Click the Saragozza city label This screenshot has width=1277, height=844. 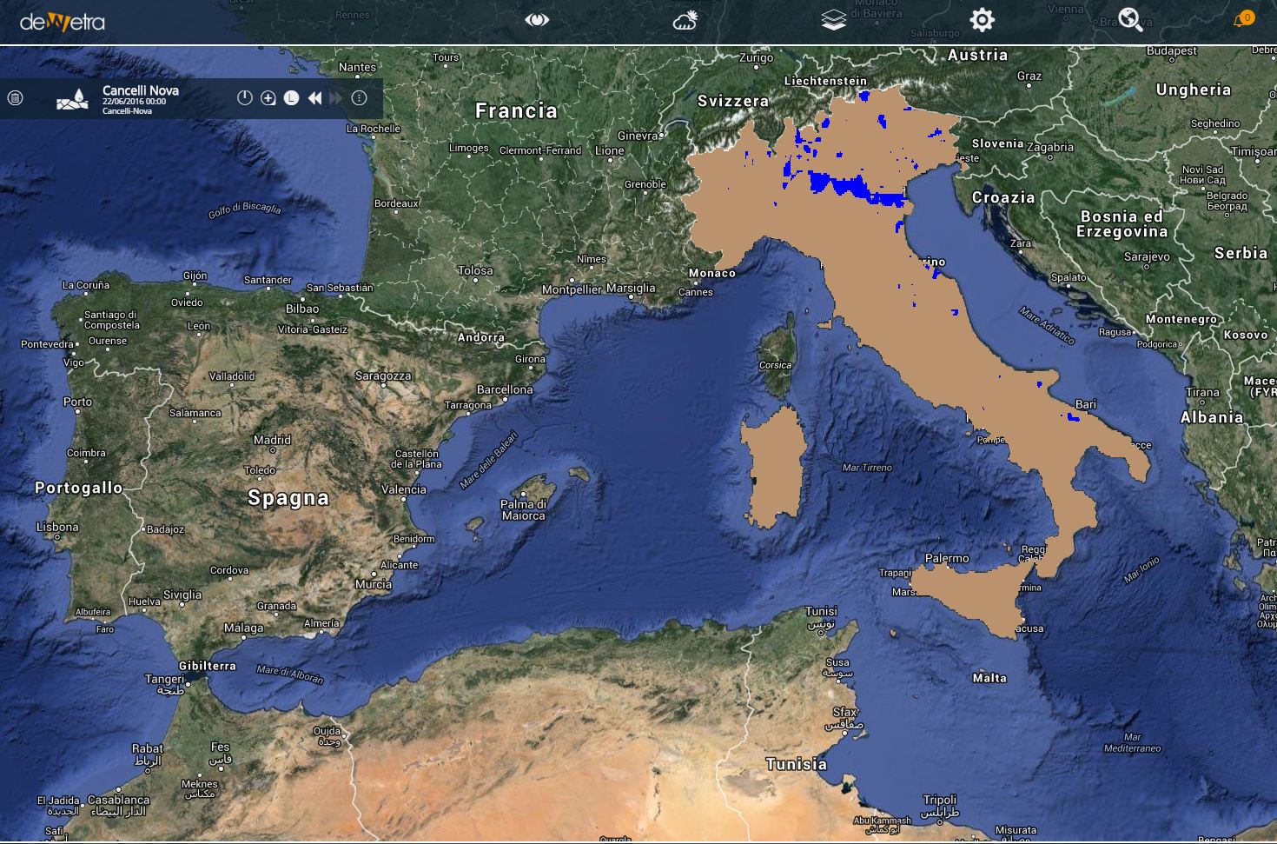383,375
